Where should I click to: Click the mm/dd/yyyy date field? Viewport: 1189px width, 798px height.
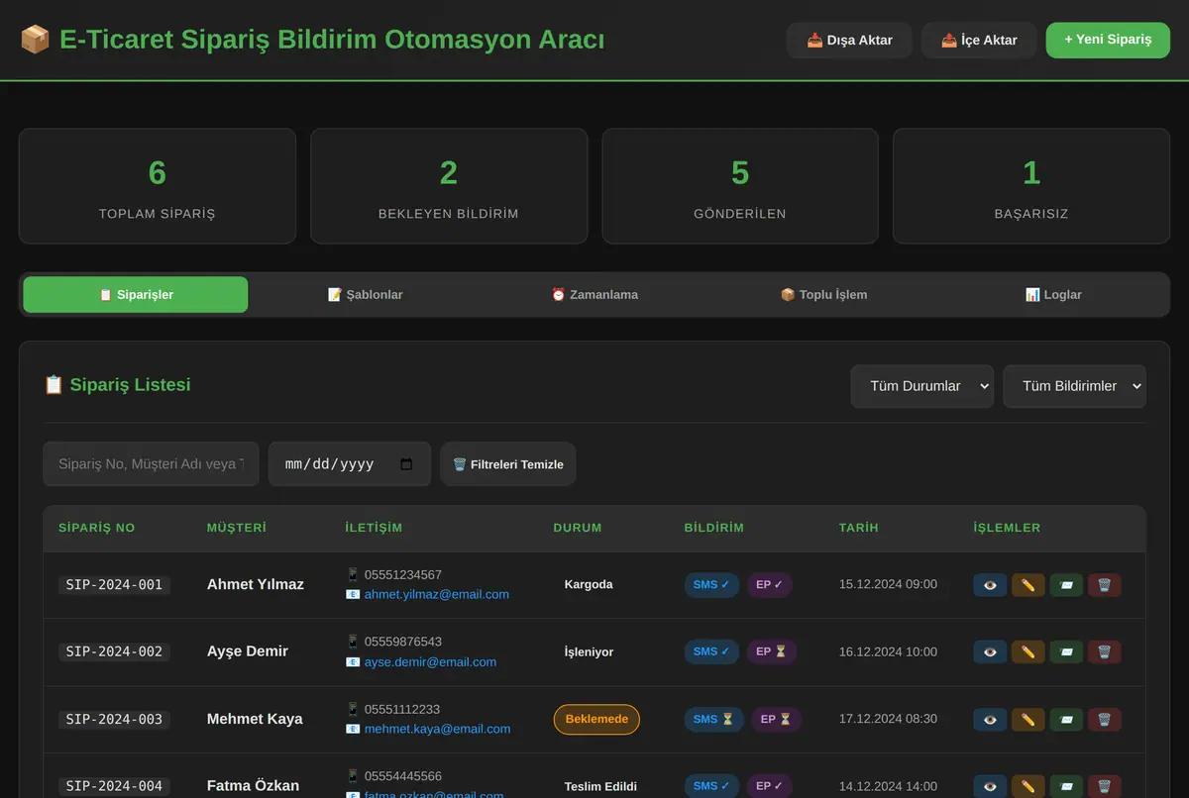click(x=350, y=464)
